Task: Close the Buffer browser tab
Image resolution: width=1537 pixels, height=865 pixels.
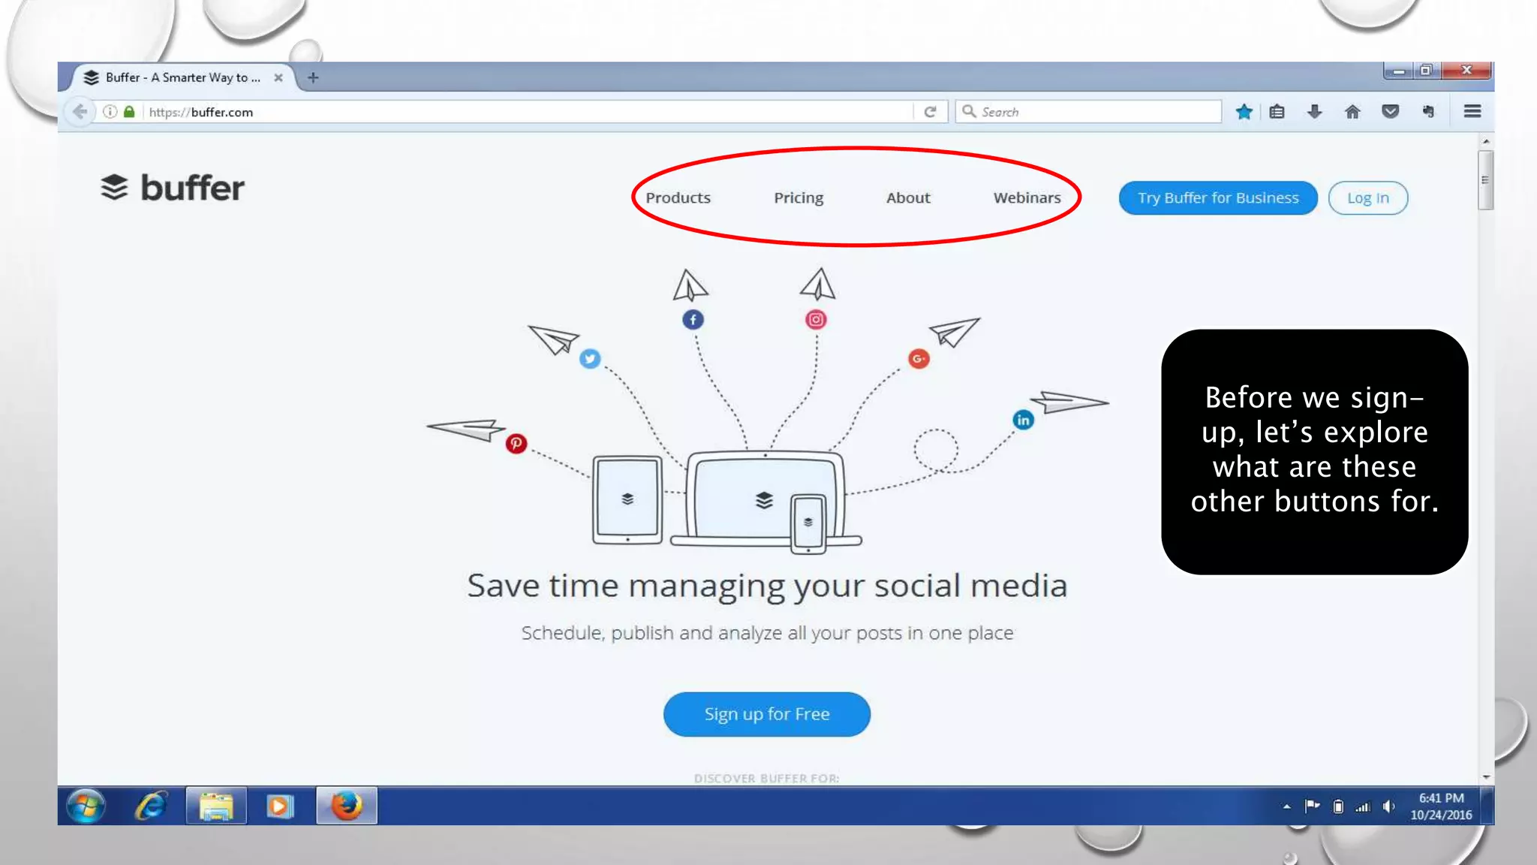Action: pos(278,77)
